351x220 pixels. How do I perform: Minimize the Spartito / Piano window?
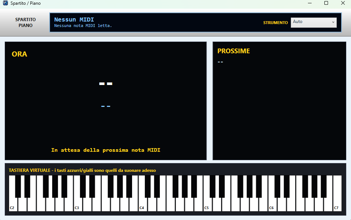click(310, 3)
